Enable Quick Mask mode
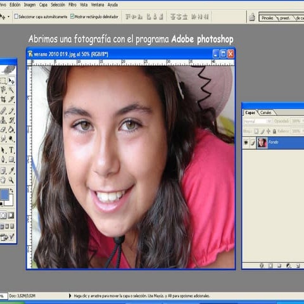Viewport: 304px width, 304px height. point(11,215)
